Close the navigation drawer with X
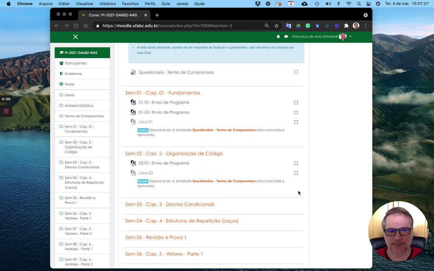This screenshot has width=434, height=271. point(75,37)
